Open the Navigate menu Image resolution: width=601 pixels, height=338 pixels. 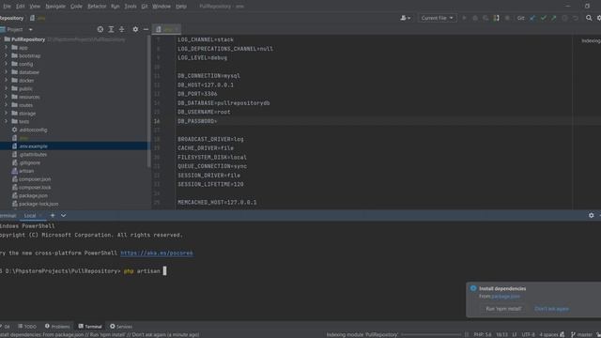tap(55, 7)
